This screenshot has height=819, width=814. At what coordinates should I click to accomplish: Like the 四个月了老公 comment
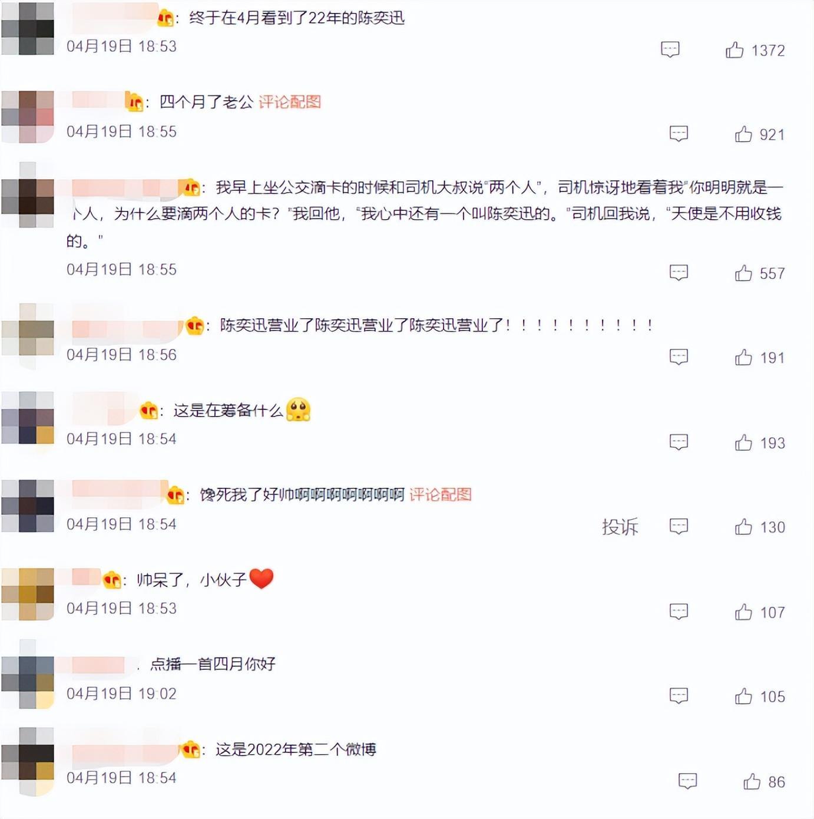tap(743, 134)
